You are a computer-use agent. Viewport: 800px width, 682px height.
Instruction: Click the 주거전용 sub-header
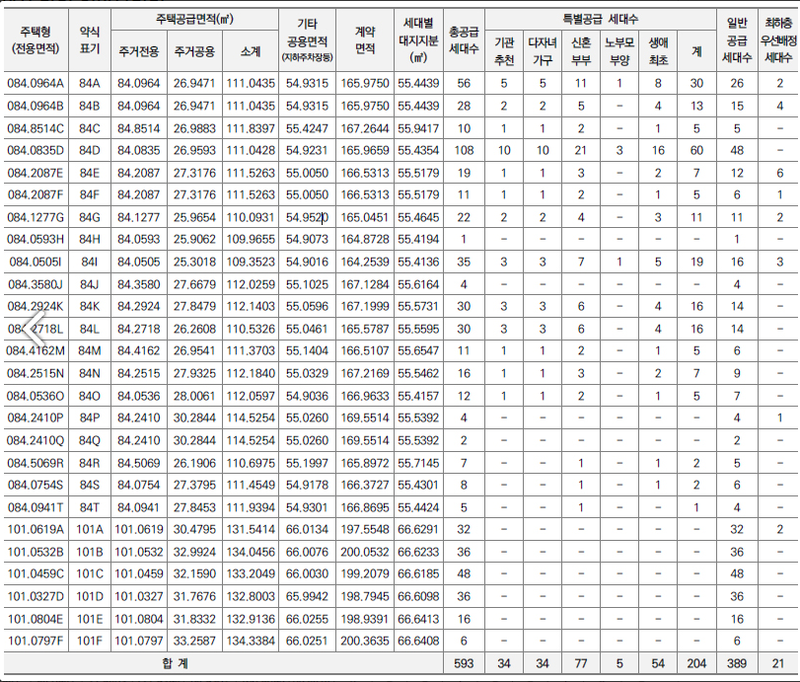(139, 51)
